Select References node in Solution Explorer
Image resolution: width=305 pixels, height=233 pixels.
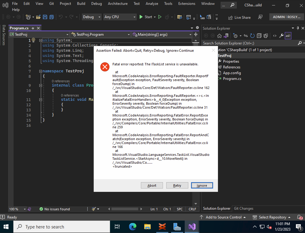pos(232,67)
